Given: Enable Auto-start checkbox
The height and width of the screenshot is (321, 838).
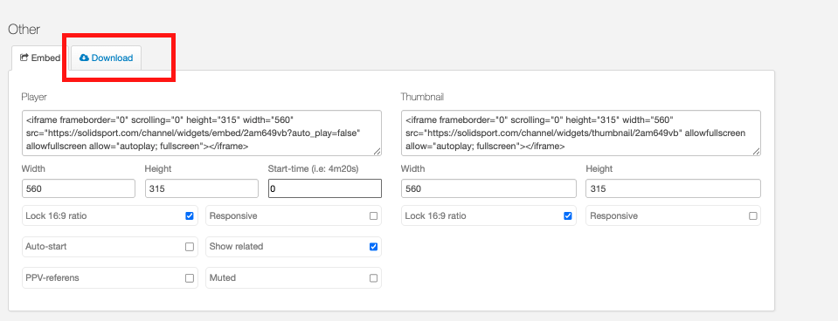Looking at the screenshot, I should tap(190, 247).
